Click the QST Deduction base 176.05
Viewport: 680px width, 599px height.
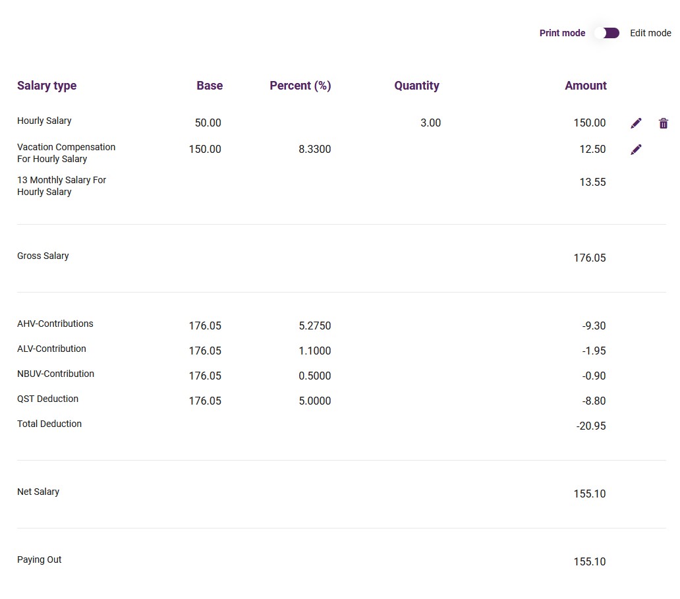[x=205, y=401]
